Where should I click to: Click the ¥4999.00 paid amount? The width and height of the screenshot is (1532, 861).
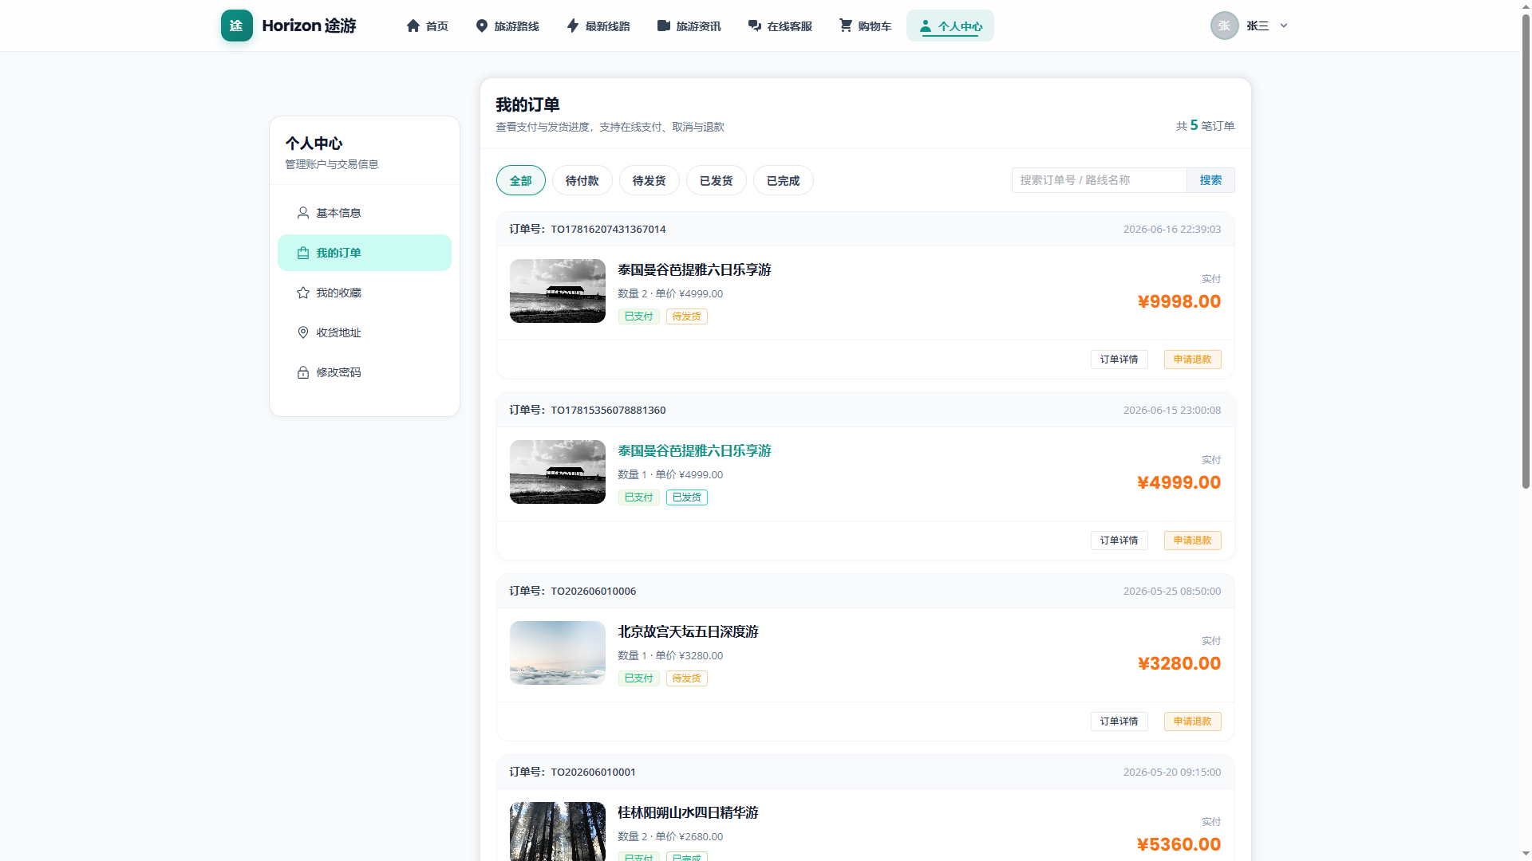[1179, 483]
